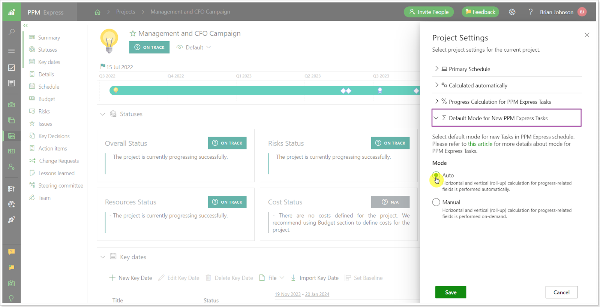Click the rocket icon in left rail
Viewport: 600px width, 307px height.
12,220
